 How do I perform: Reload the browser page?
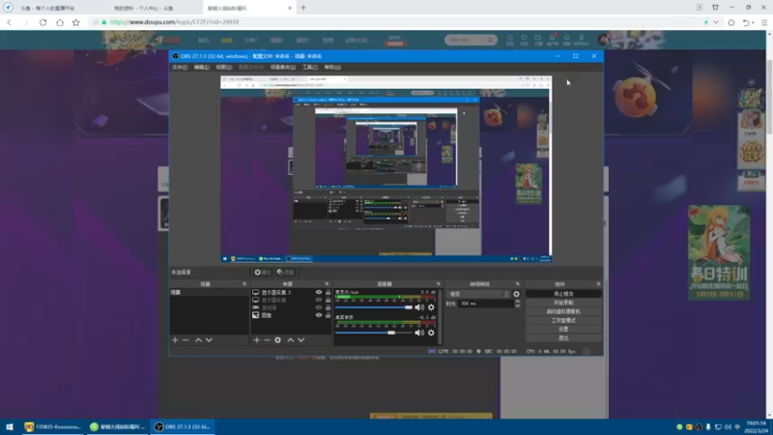43,22
